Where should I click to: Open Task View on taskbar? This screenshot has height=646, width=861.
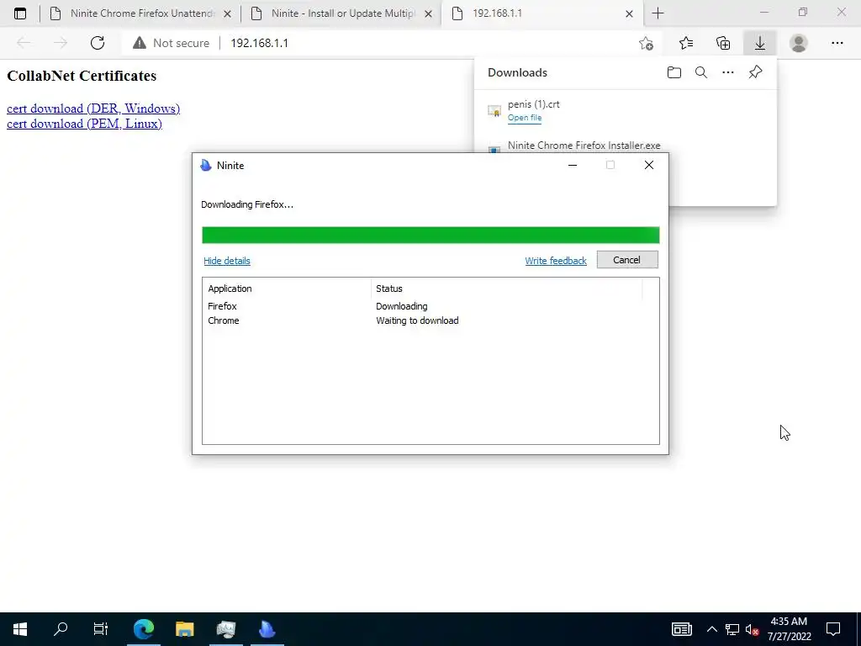tap(101, 629)
